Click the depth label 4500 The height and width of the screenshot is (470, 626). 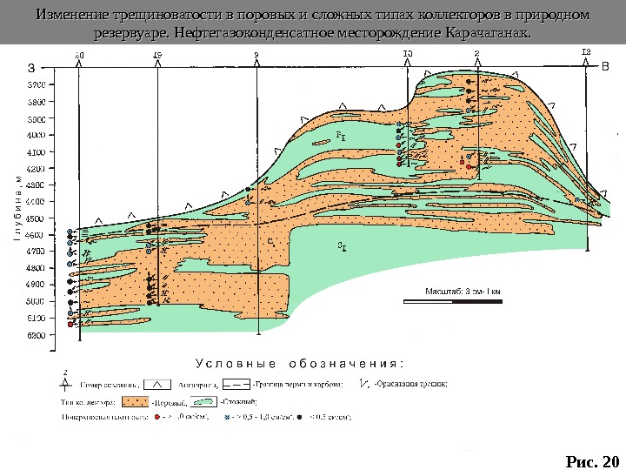pyautogui.click(x=35, y=218)
